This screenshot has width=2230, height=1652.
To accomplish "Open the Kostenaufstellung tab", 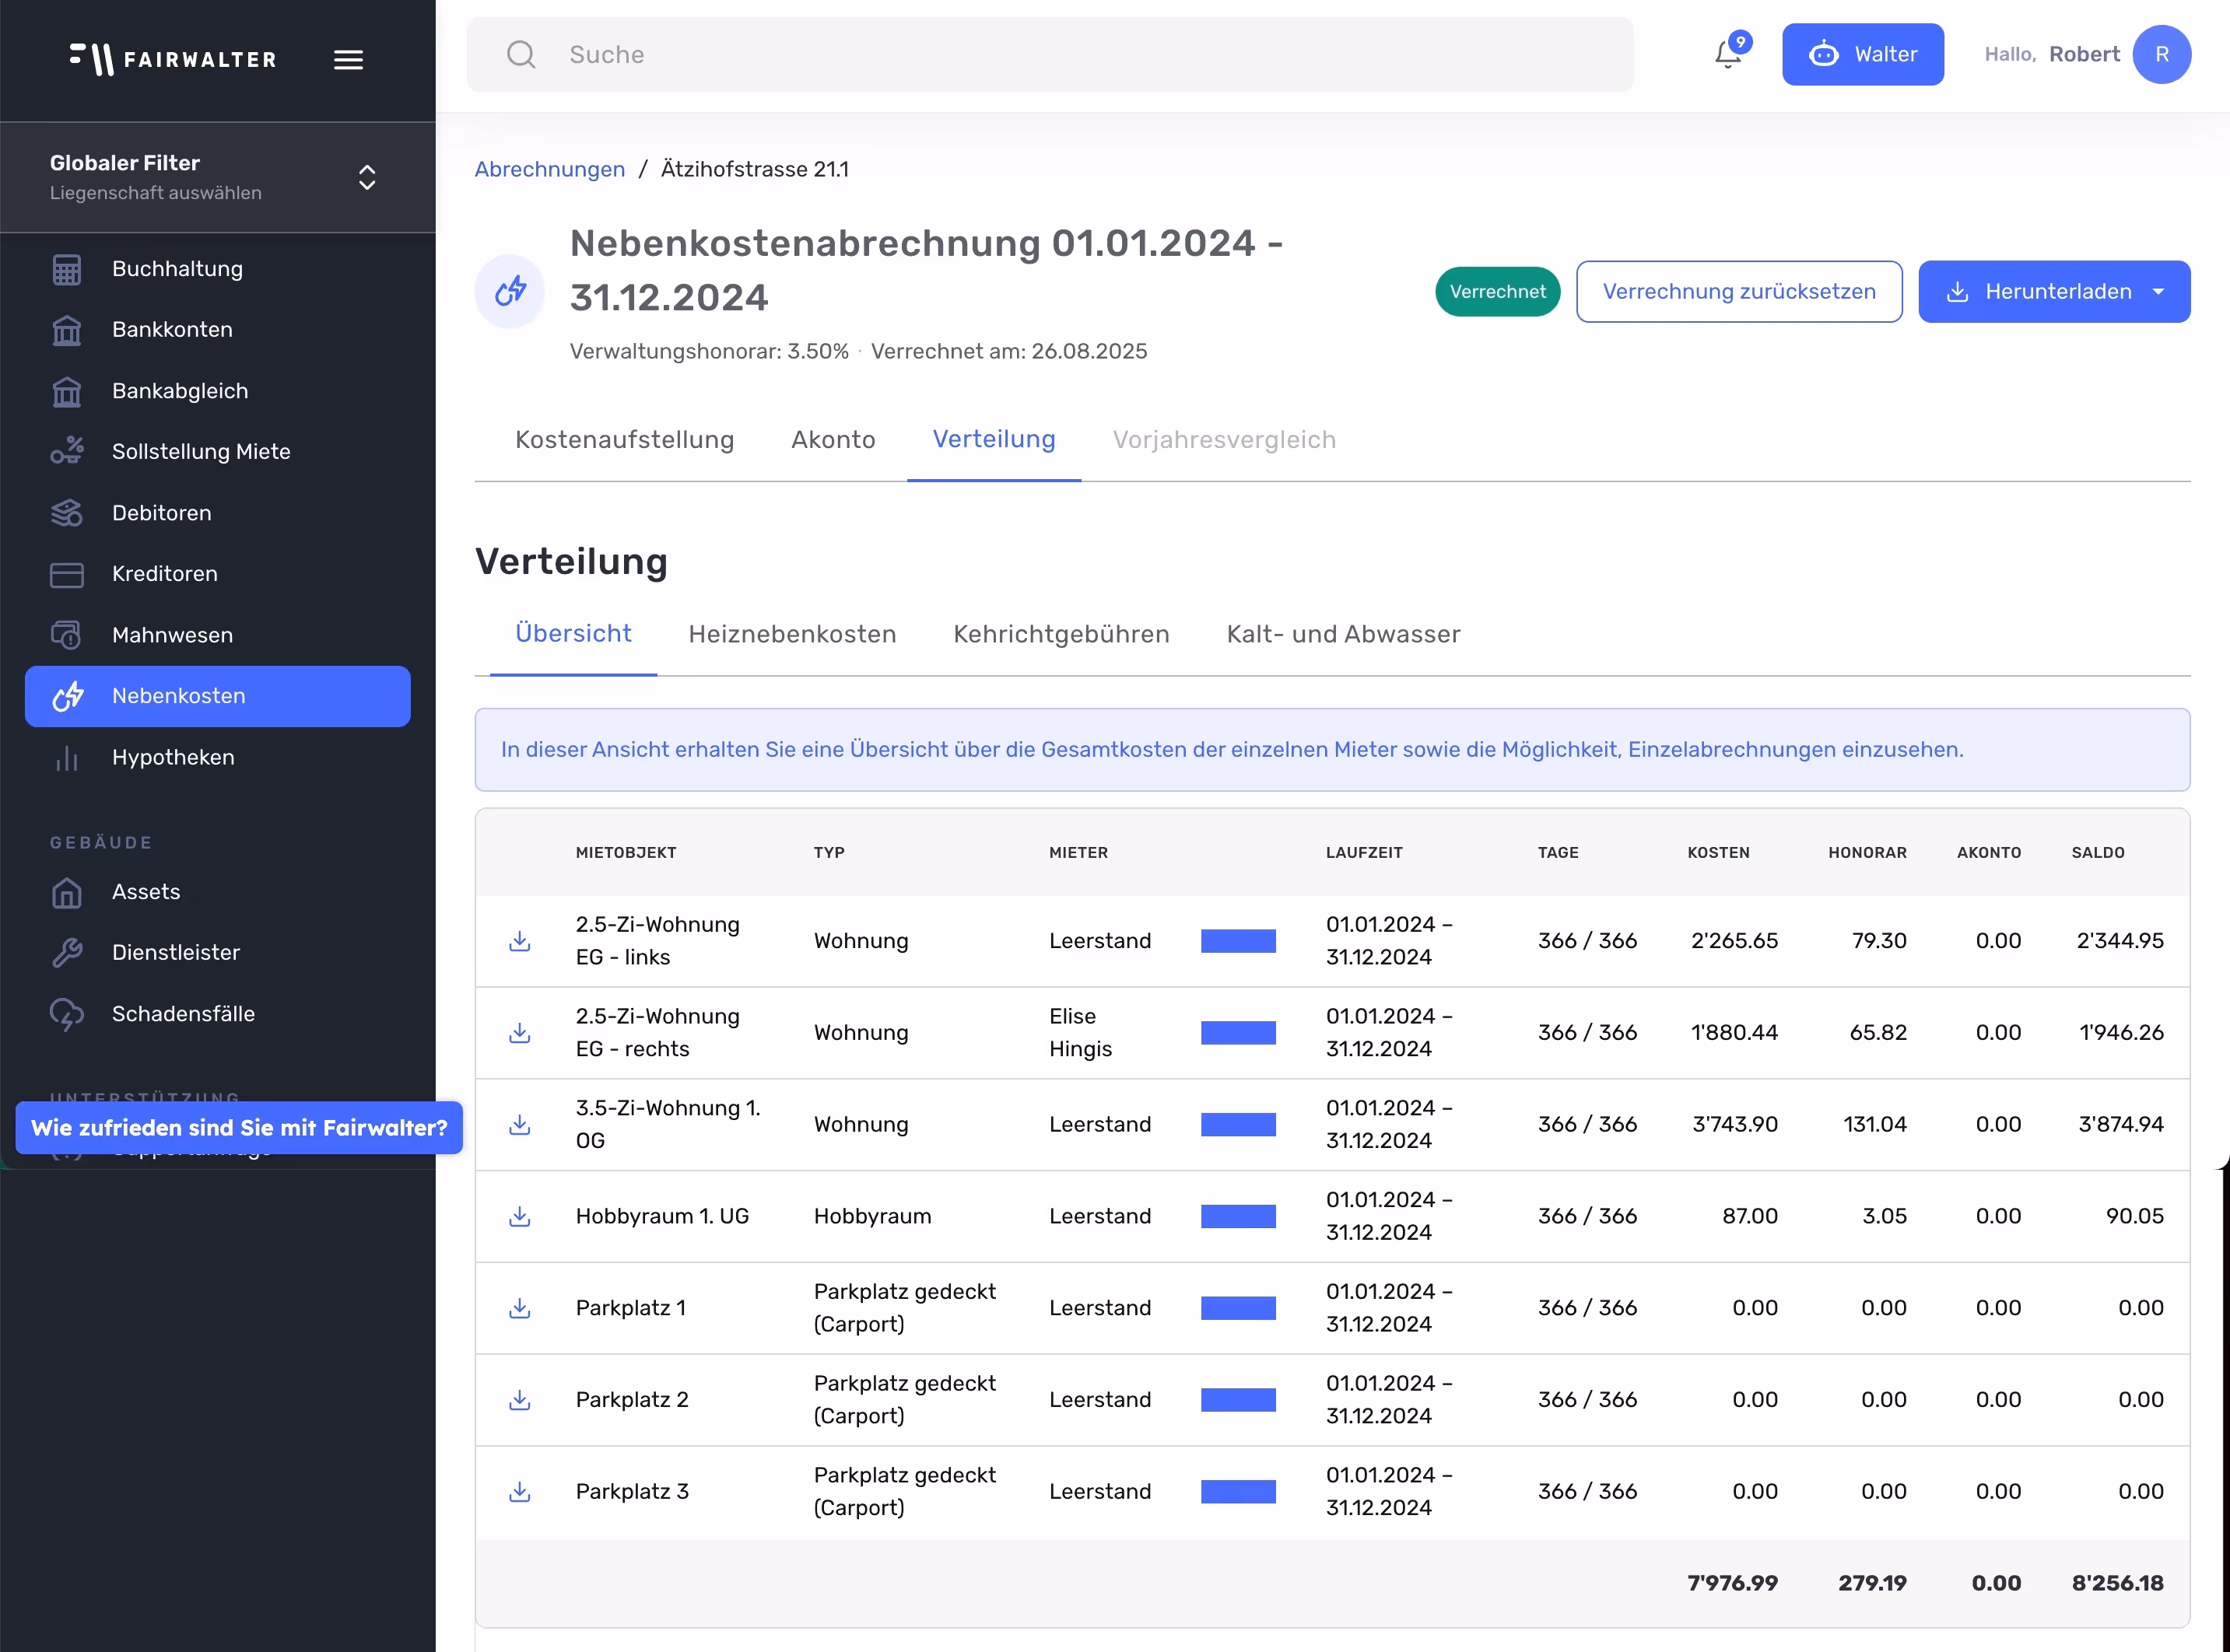I will click(624, 440).
